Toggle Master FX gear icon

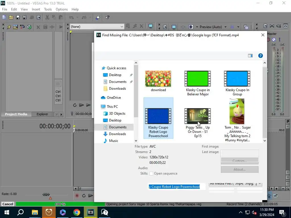tap(268, 39)
